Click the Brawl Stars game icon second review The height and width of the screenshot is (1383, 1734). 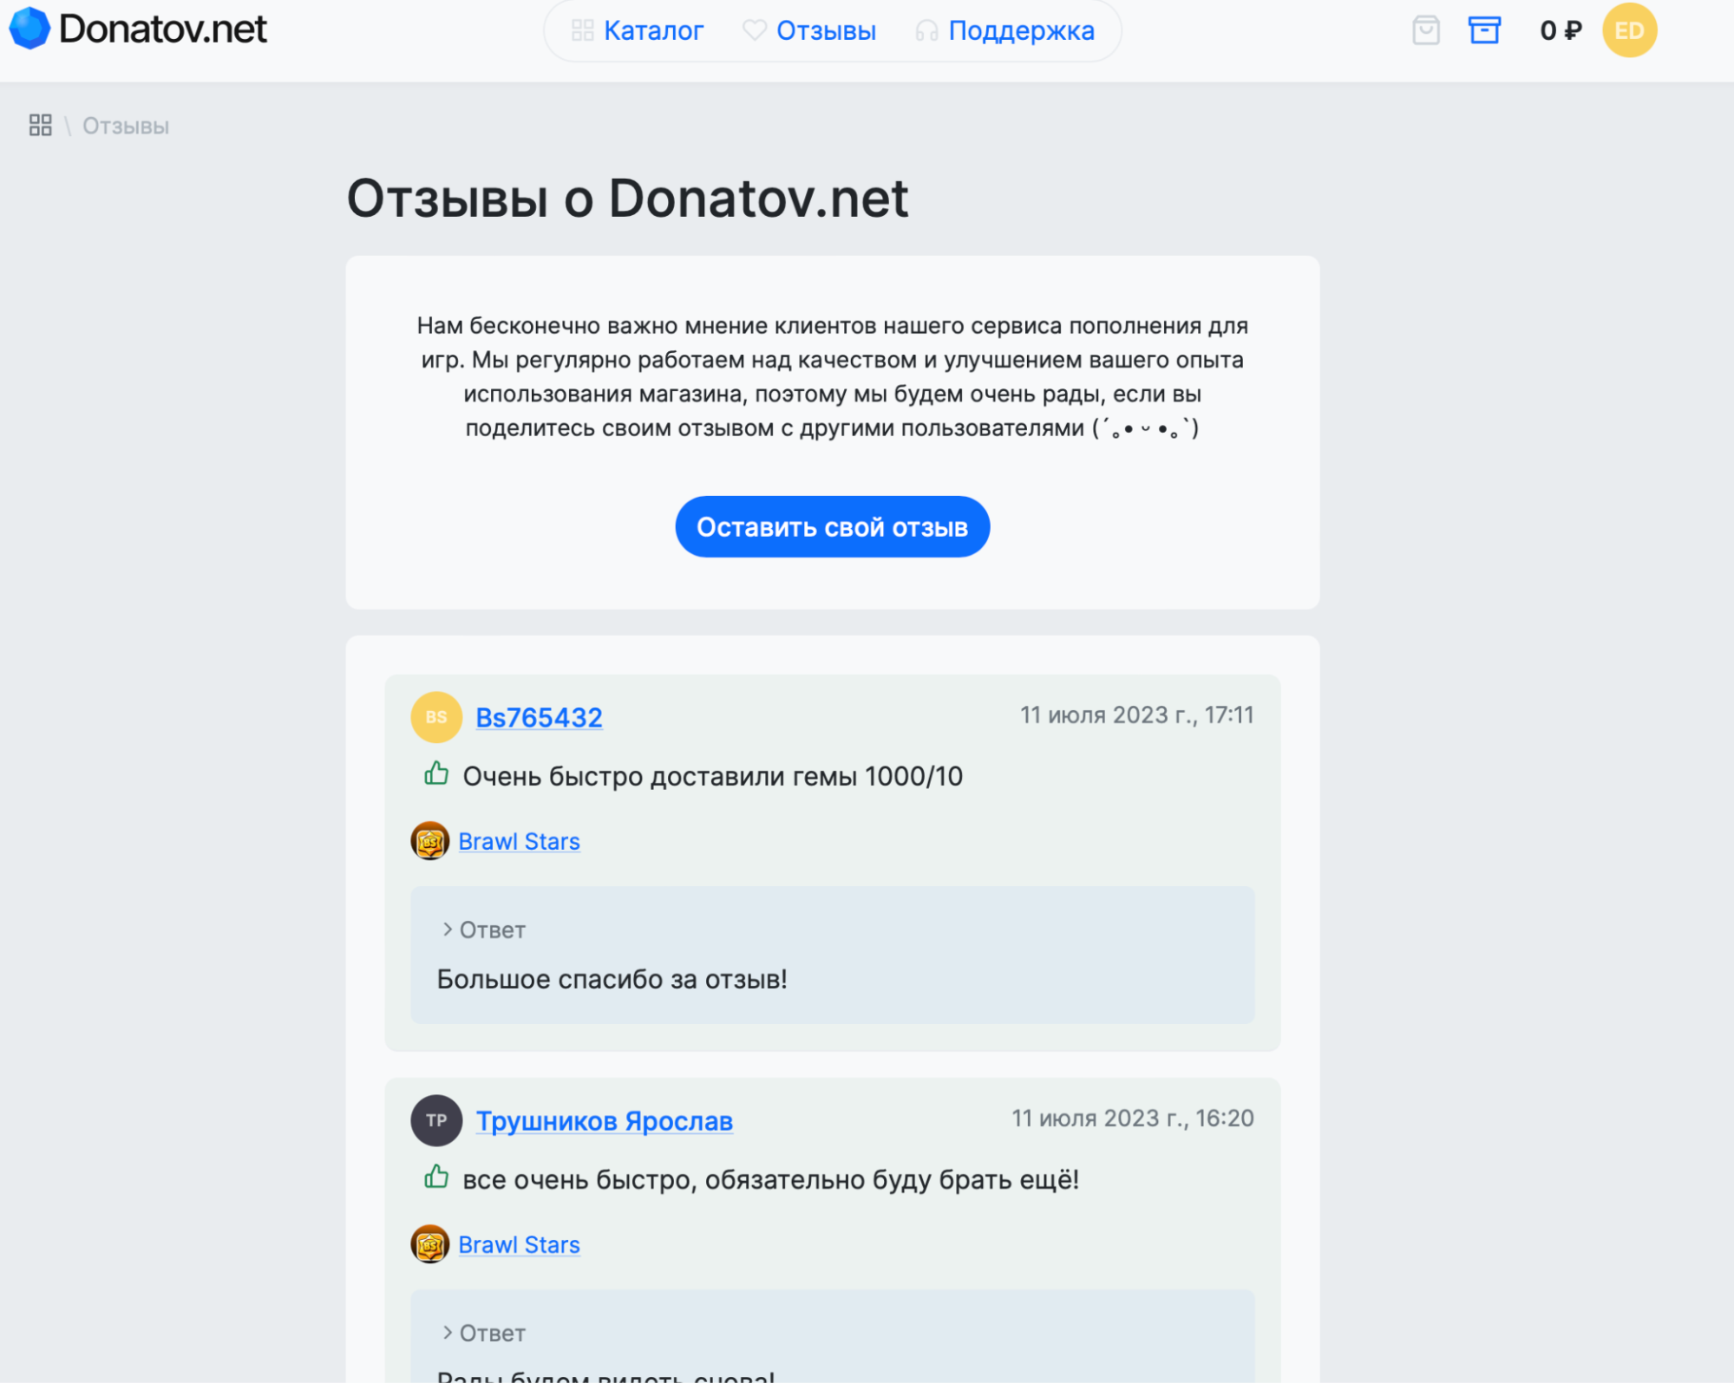(429, 1245)
